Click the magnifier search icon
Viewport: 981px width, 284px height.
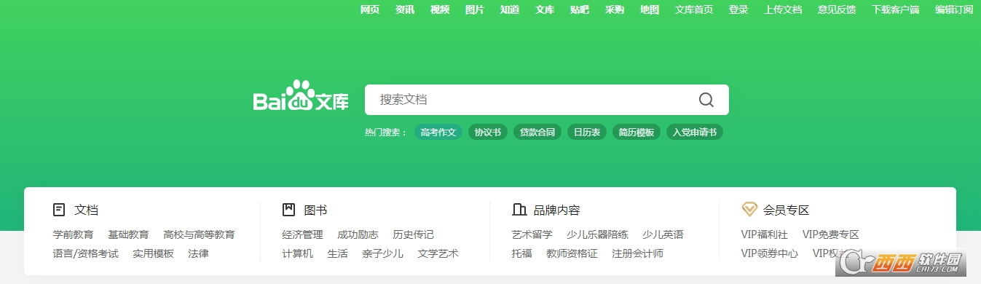706,100
